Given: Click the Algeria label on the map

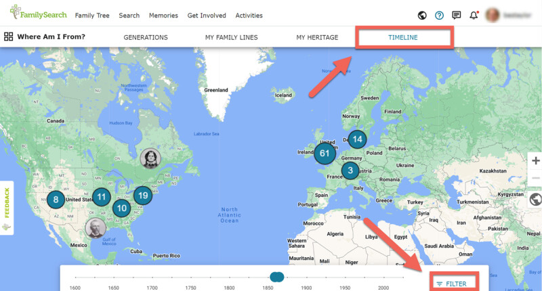Looking at the screenshot, I should 335,234.
